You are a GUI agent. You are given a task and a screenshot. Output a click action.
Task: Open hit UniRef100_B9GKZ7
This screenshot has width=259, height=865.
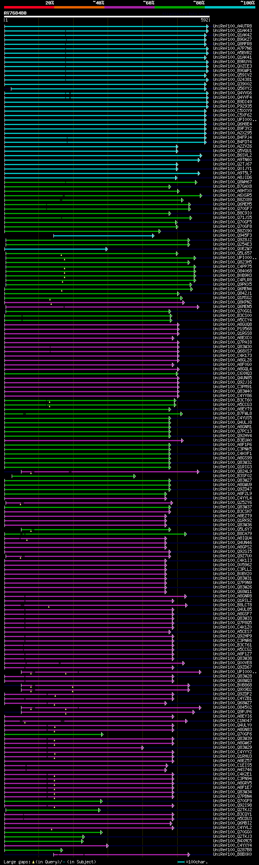click(232, 40)
